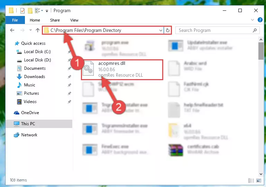
Task: Click pin icon next to Pictures
Action: 69,93
